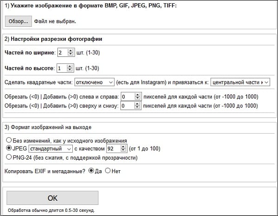The width and height of the screenshot is (278, 216).
Task: Click the слева и справа pixels field
Action: click(126, 97)
